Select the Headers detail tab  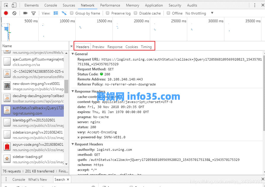click(x=82, y=47)
